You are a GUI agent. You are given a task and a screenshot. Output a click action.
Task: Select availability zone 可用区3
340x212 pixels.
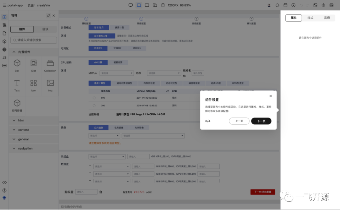pyautogui.click(x=137, y=48)
